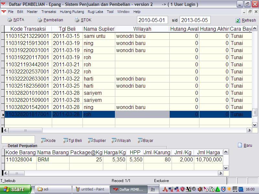Click the start date field 2010-05-01
The image size is (259, 194).
coord(152,20)
